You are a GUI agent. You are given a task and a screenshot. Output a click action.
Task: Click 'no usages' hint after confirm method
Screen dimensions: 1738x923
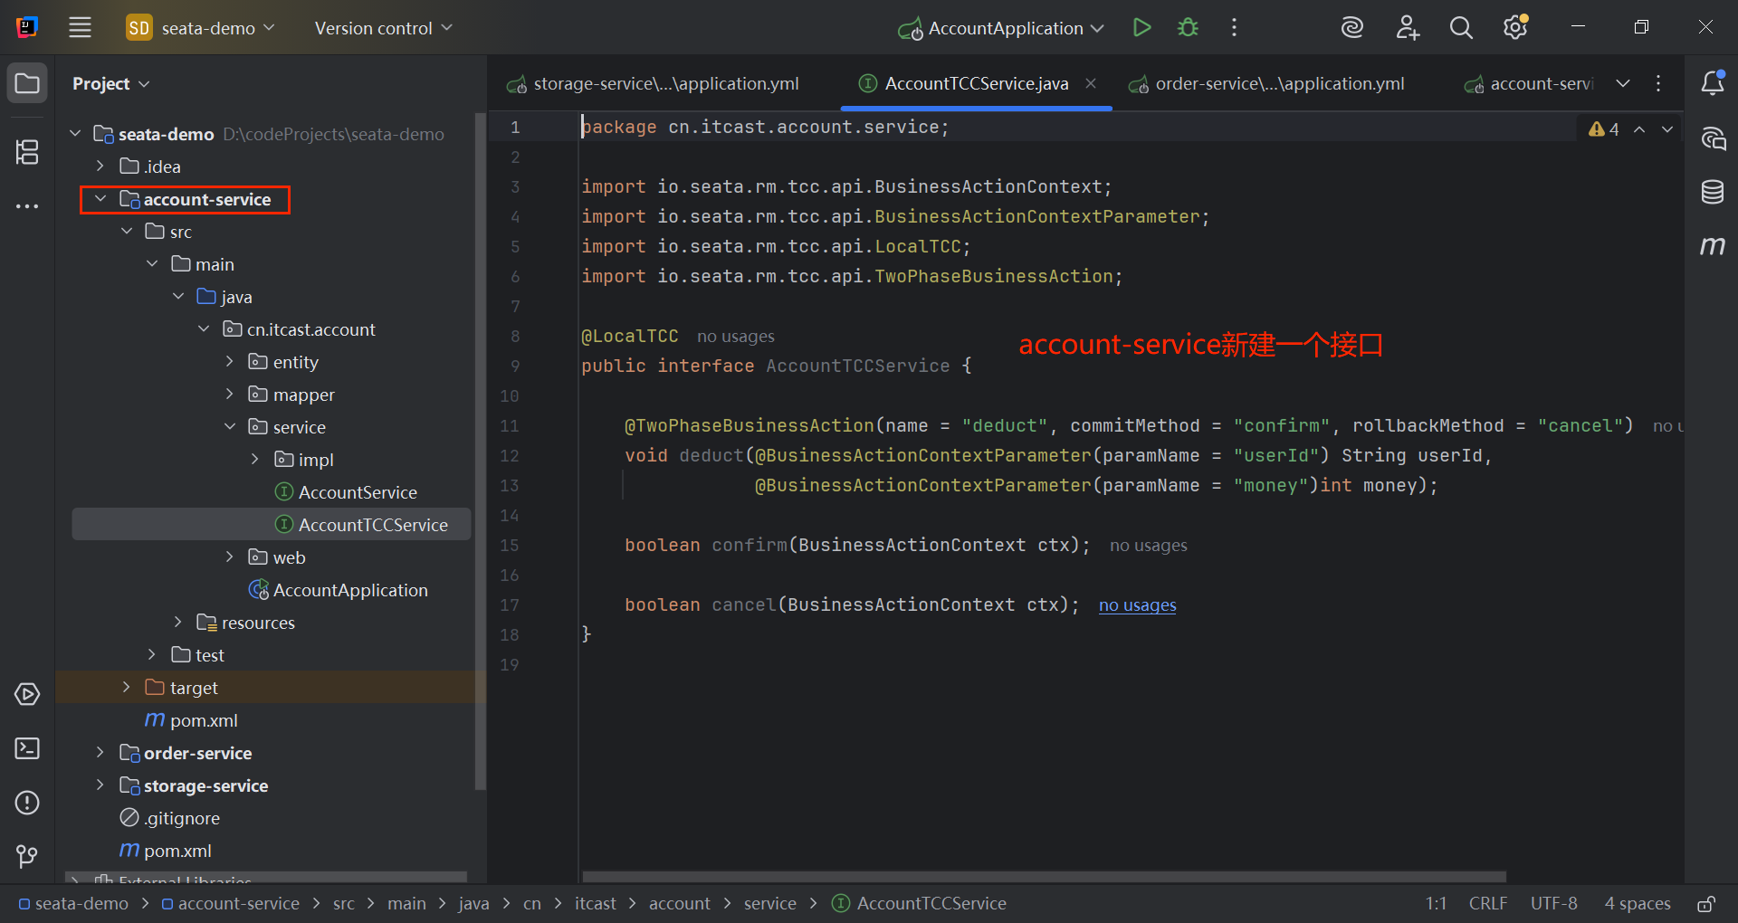pos(1148,546)
